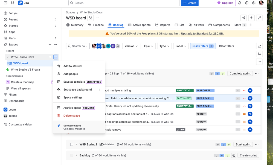This screenshot has width=273, height=165.
Task: Open the Epic dropdown
Action: 149,46
